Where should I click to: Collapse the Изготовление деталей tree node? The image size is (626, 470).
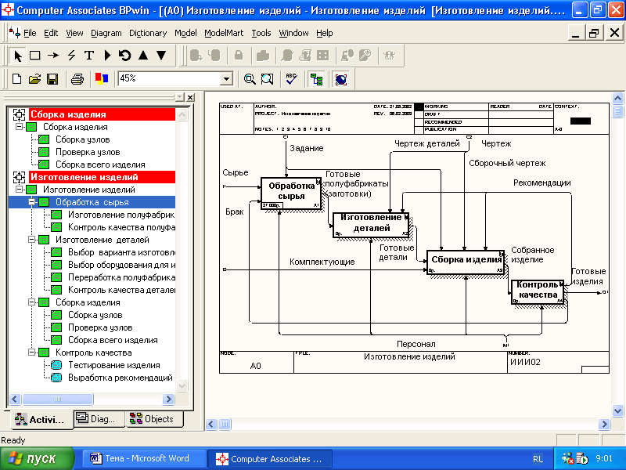click(x=32, y=240)
